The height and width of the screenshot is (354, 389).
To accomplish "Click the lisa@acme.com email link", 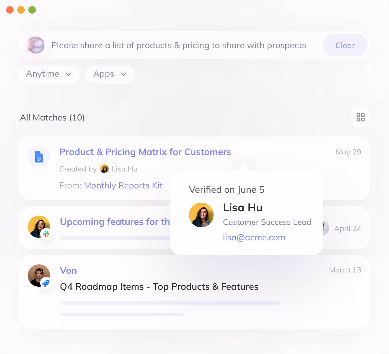I will 254,237.
